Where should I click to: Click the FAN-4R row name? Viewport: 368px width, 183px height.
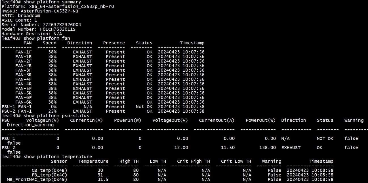[x=24, y=84]
